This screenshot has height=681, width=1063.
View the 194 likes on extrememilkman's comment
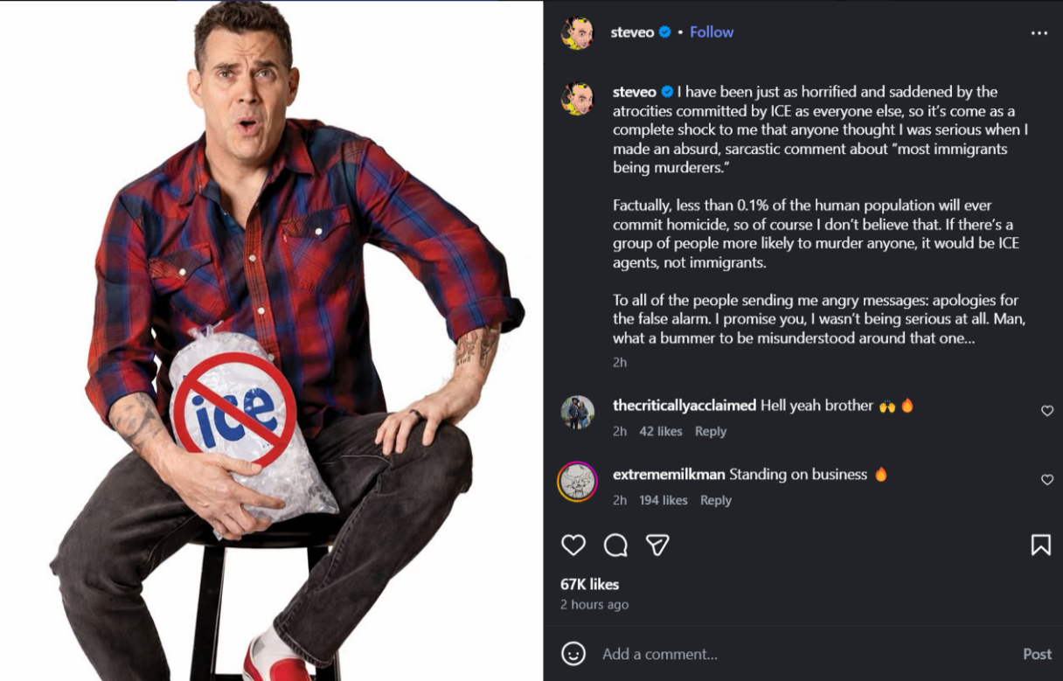click(x=663, y=500)
